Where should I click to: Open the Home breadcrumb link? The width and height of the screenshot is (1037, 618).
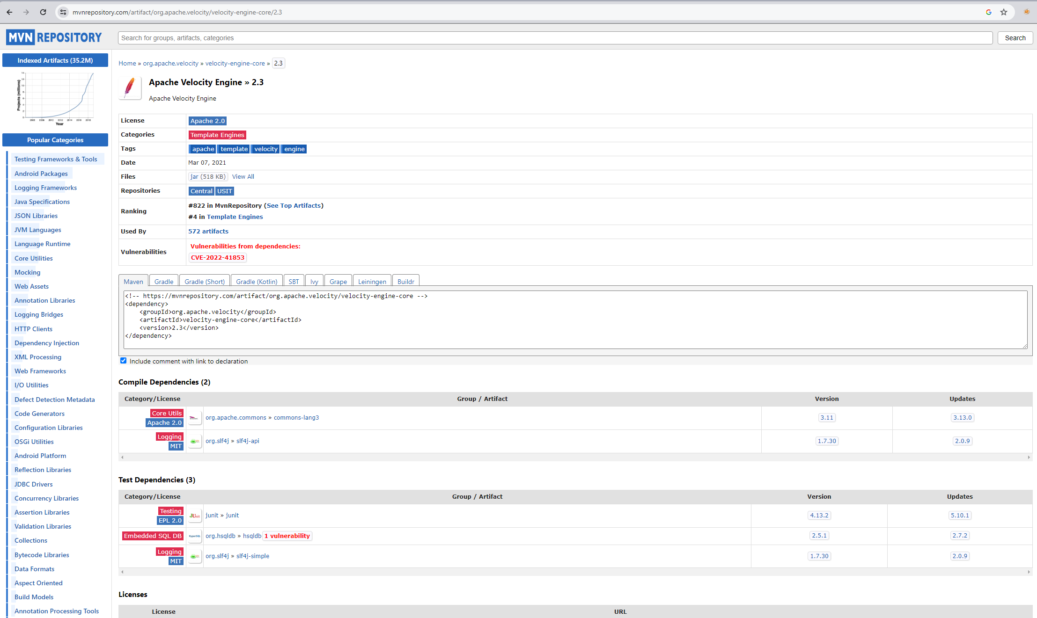127,63
